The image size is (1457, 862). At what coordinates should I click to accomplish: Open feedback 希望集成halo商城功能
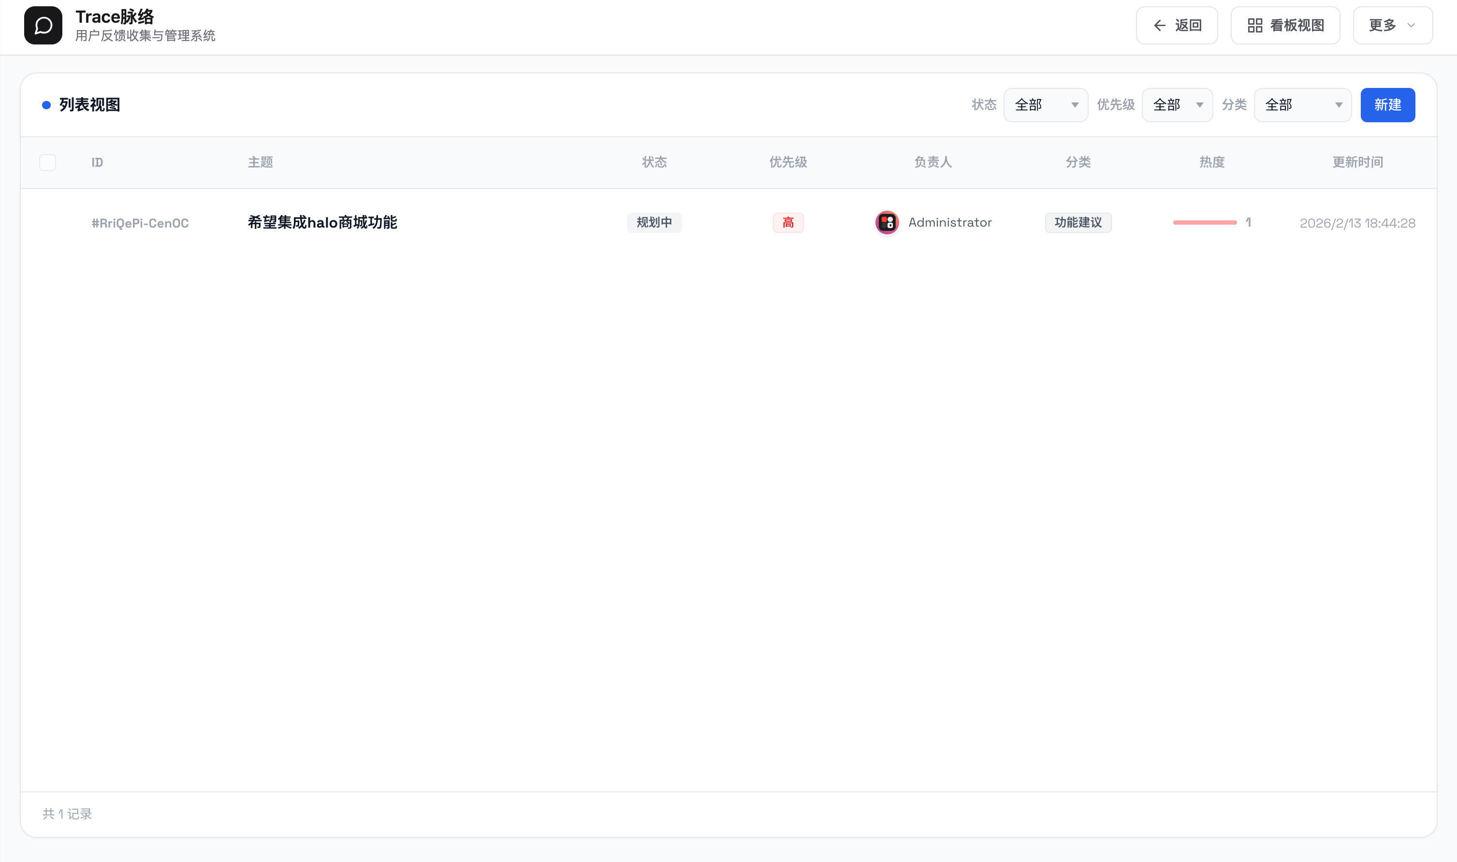(x=322, y=222)
